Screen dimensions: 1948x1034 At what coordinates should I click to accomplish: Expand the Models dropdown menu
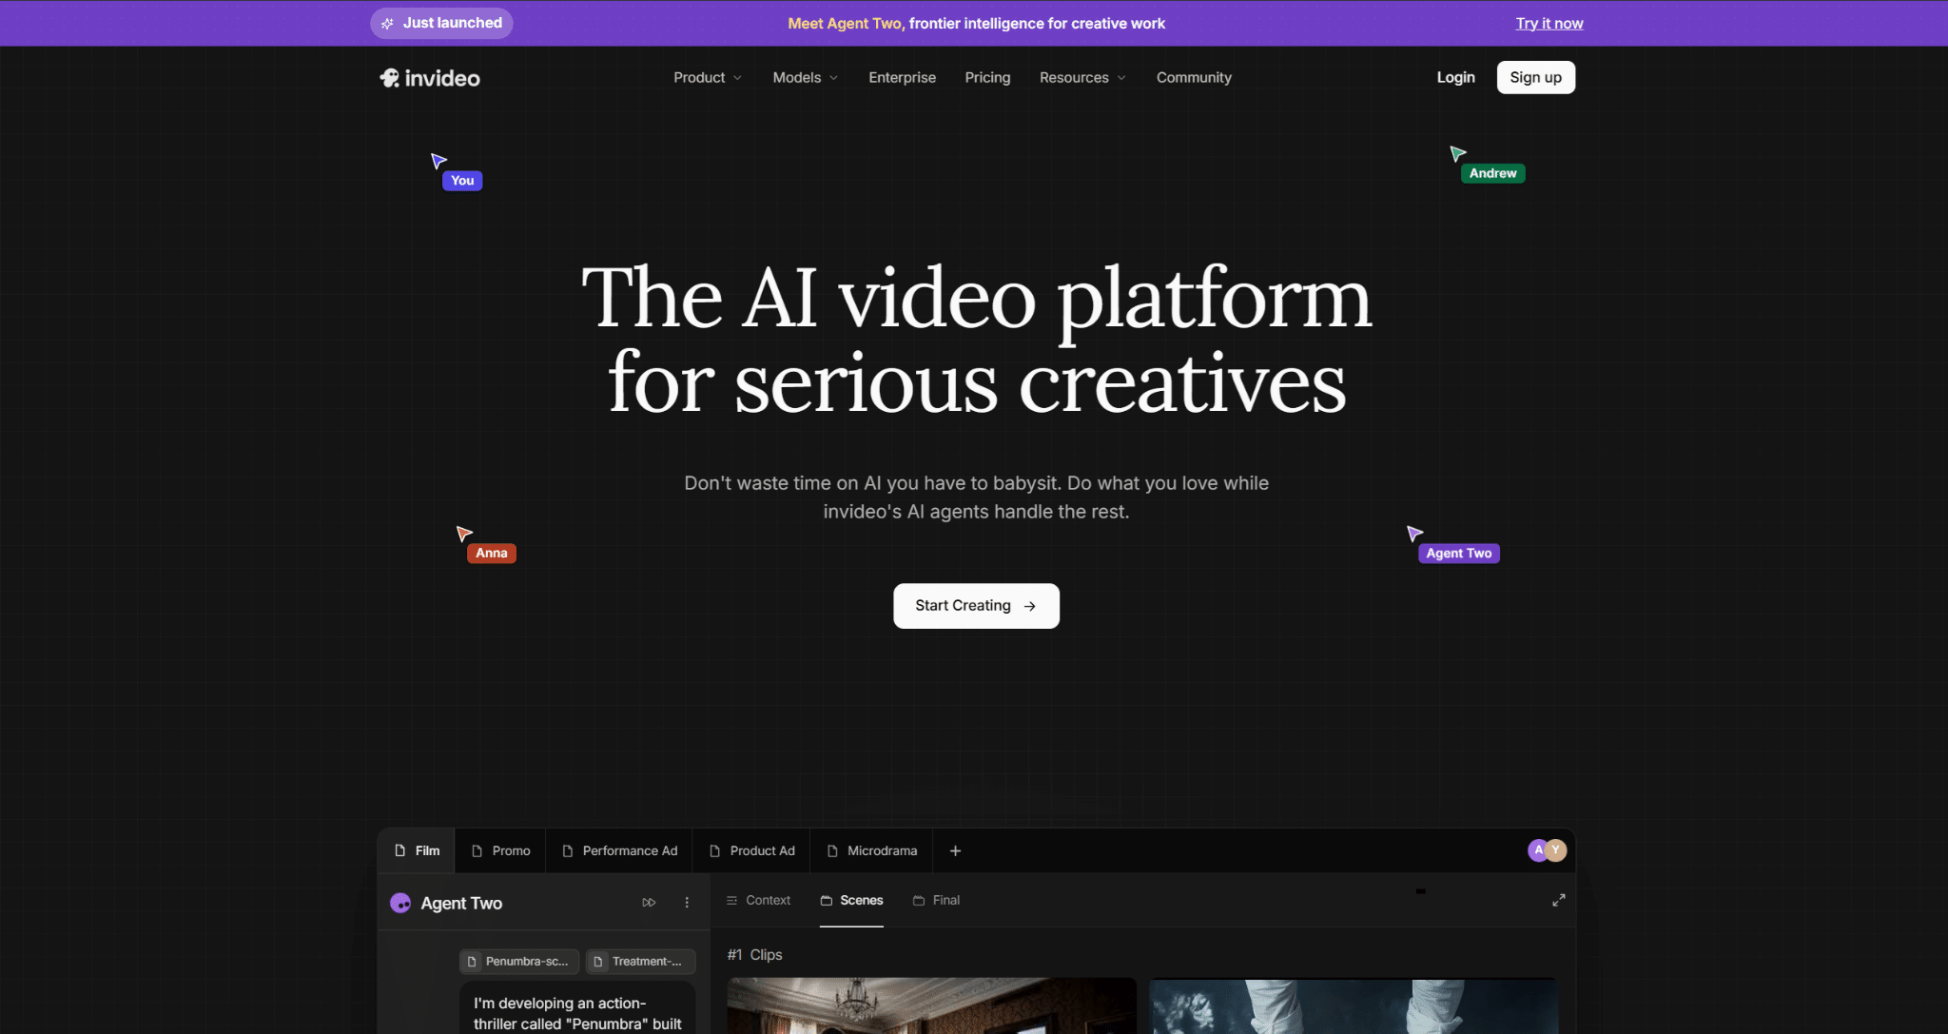click(806, 78)
